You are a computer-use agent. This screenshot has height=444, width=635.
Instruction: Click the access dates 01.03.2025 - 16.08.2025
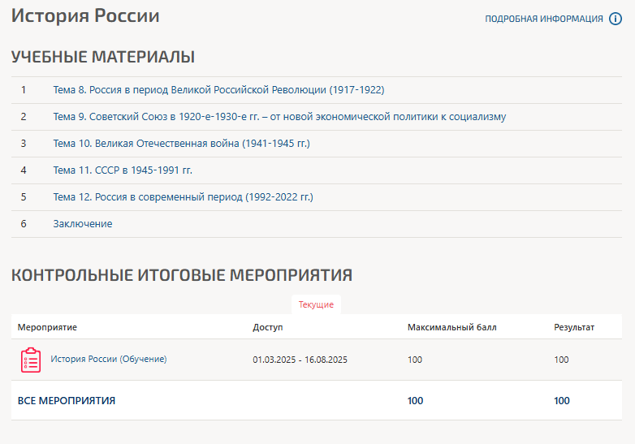[x=300, y=360]
